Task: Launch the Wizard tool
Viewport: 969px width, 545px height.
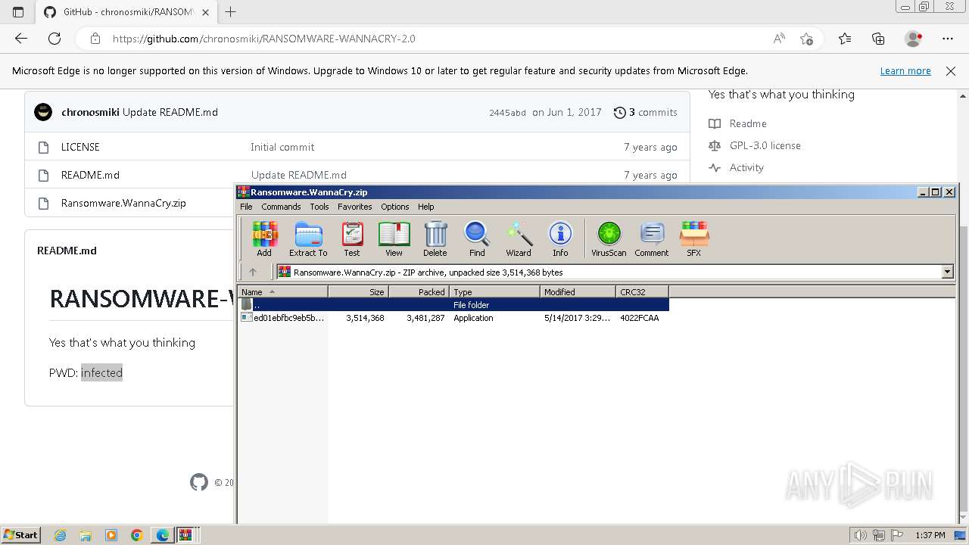Action: point(519,238)
